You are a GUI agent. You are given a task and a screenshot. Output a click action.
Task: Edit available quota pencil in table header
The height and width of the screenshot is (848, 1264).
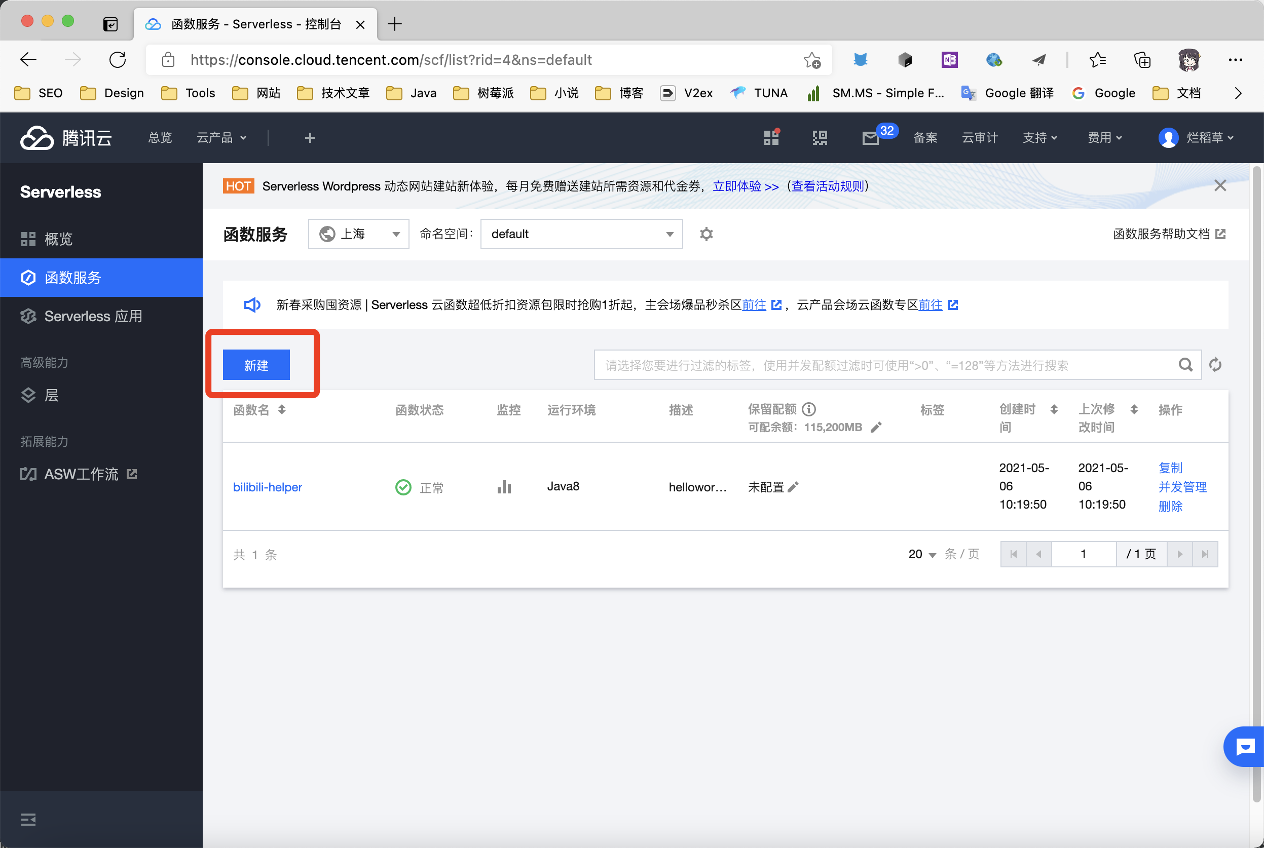pyautogui.click(x=876, y=427)
